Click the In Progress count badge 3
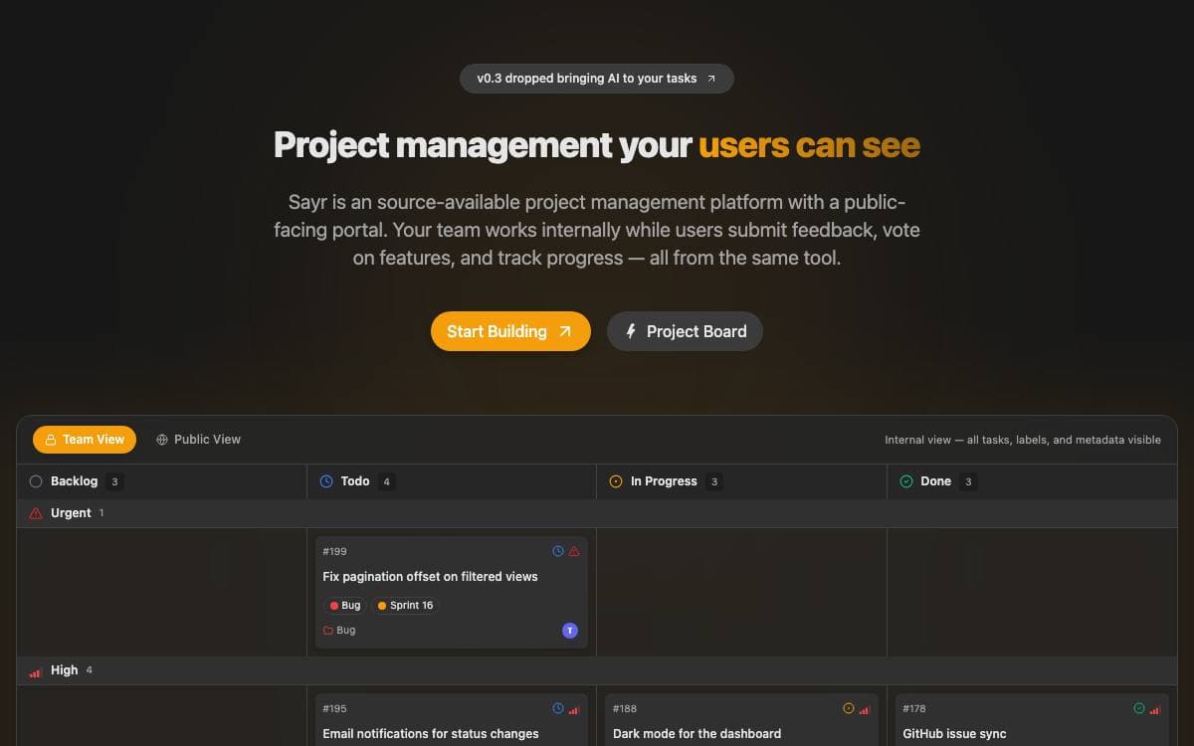Screen dimensions: 1194x746 point(713,481)
